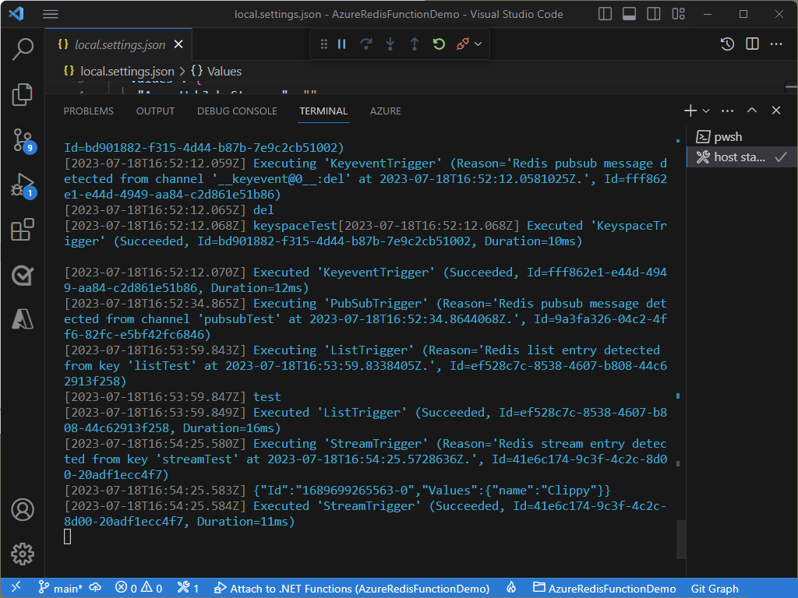Toggle the primary side bar layout
The image size is (798, 598).
[606, 14]
